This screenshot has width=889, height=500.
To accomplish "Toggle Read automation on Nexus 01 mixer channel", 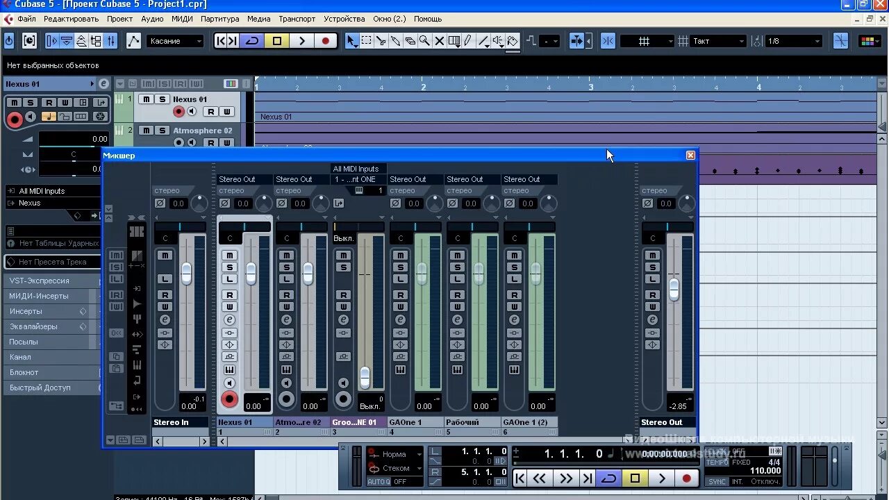I will [229, 295].
